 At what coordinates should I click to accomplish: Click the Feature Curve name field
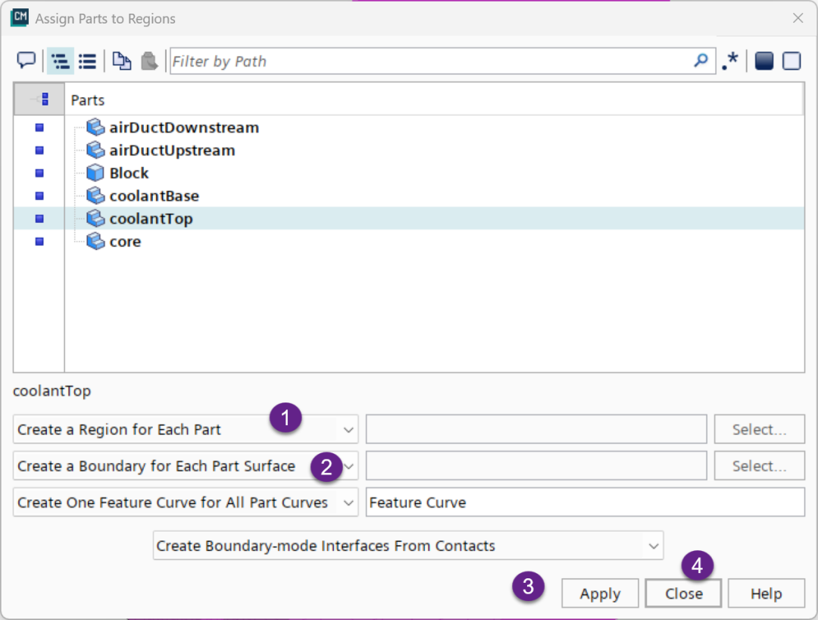tap(585, 503)
